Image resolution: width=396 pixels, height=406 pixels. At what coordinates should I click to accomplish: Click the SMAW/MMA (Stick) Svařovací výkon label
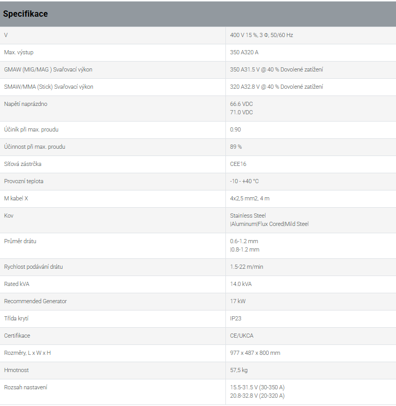click(49, 87)
